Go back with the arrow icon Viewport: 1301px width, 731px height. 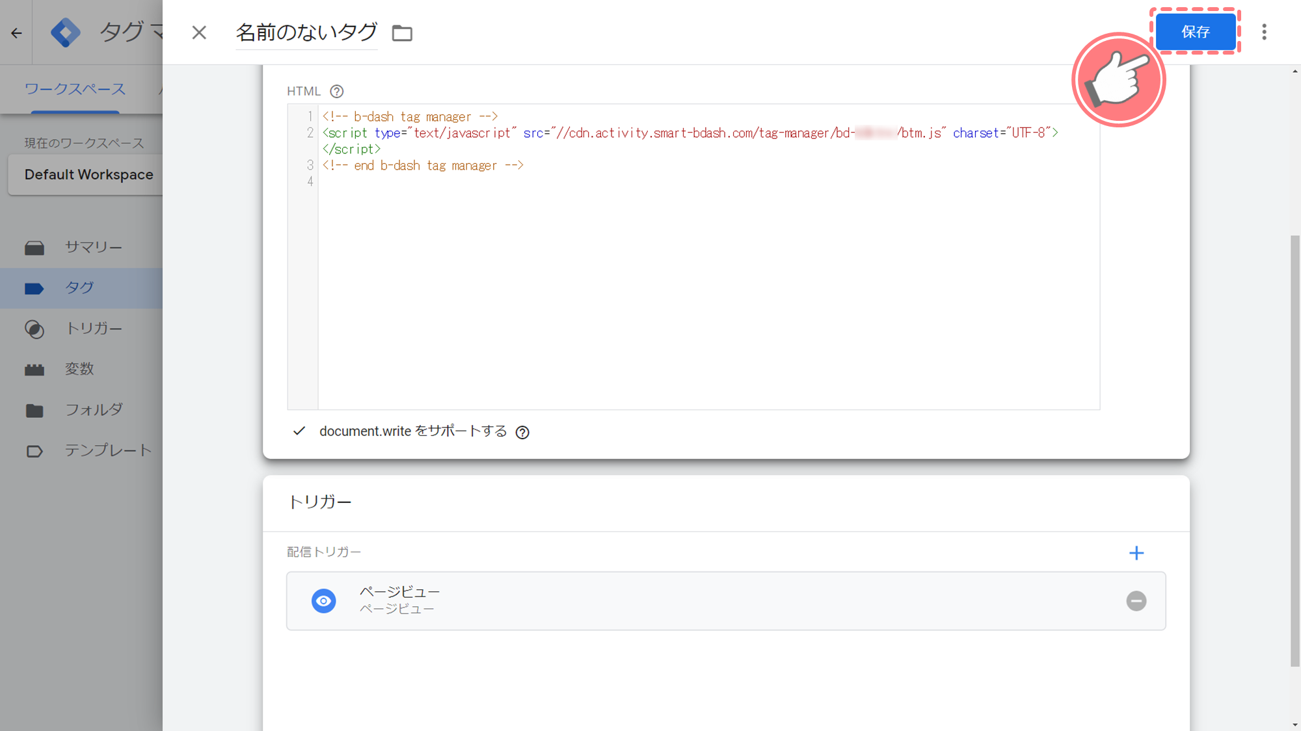(x=16, y=32)
